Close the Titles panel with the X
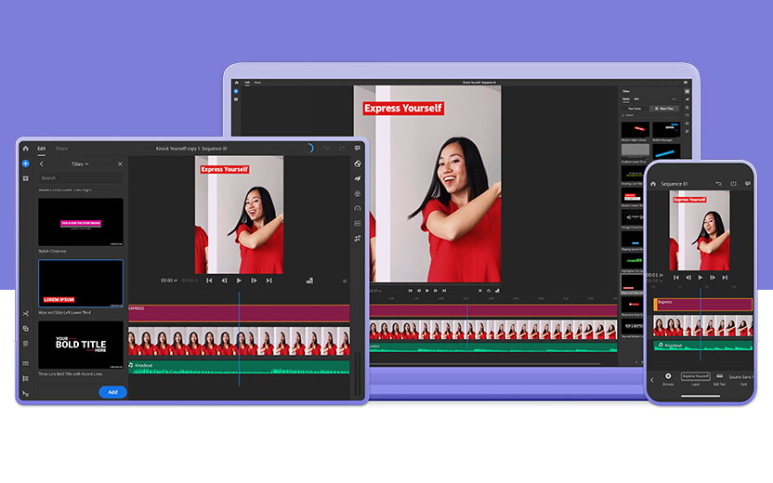The width and height of the screenshot is (773, 483). point(120,163)
